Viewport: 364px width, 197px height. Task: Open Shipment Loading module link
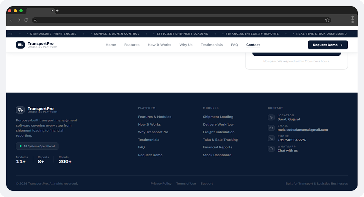(x=218, y=117)
